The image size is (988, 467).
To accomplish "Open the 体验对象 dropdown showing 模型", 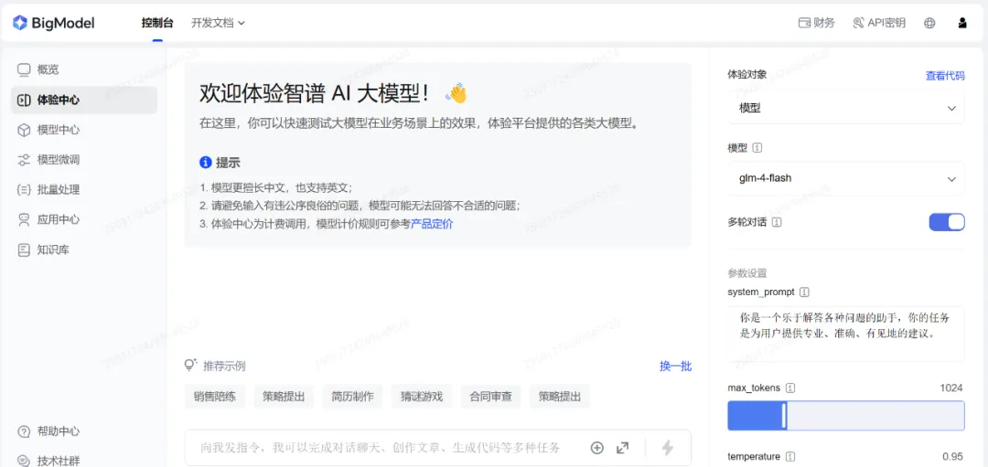I will (846, 108).
